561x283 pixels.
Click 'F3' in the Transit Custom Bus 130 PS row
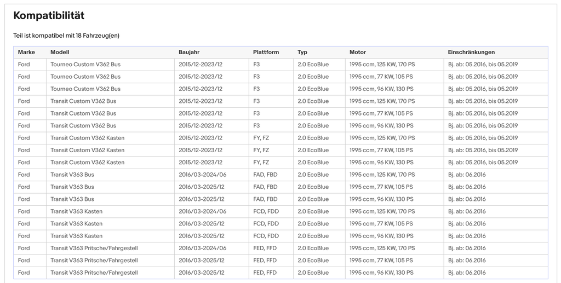tap(256, 126)
